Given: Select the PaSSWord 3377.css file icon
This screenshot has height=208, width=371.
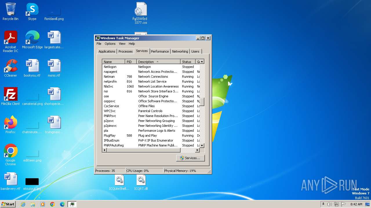Looking at the screenshot, I should point(141,13).
